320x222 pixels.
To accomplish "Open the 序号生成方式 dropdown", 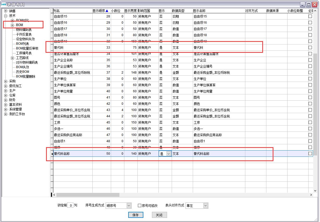I will coord(129,206).
